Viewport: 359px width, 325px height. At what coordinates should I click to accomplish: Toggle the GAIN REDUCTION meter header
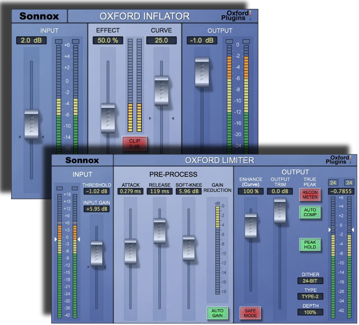pos(217,187)
